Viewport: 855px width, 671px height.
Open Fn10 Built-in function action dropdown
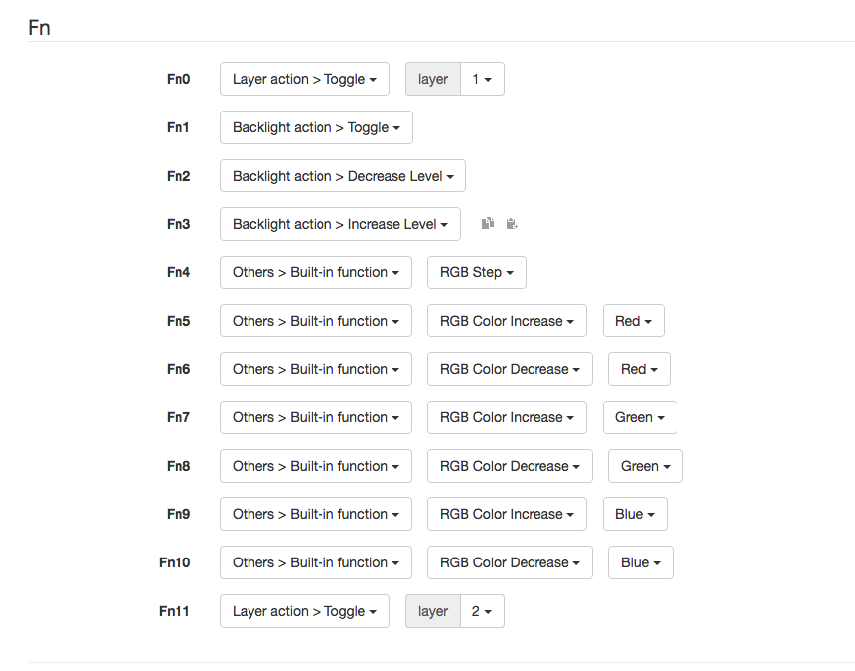pos(316,562)
